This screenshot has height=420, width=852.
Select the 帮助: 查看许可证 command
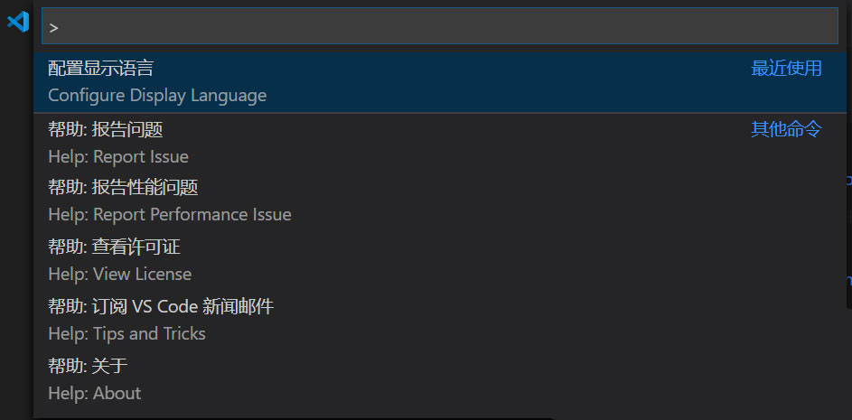point(115,247)
